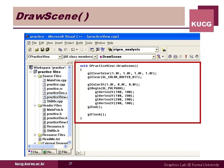Open the Edit menu
Image resolution: width=224 pixels, height=168 pixels.
point(41,43)
